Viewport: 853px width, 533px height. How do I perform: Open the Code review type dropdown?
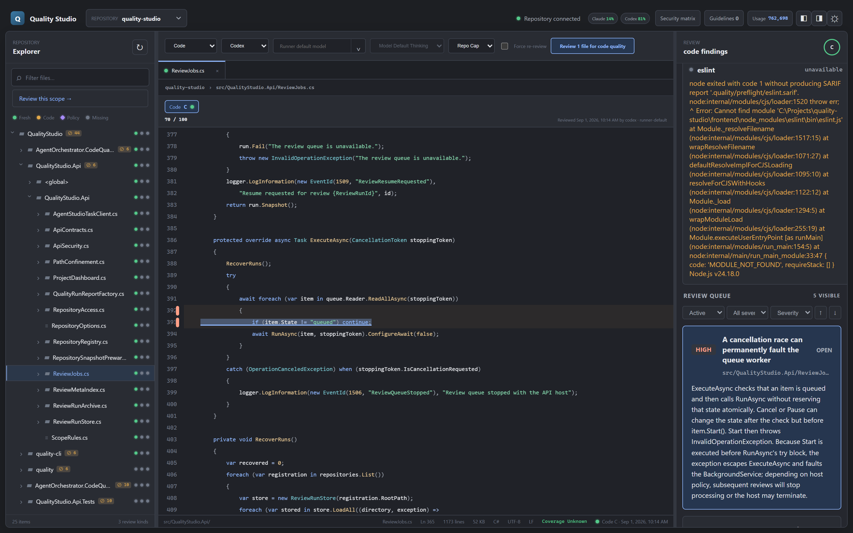click(191, 46)
